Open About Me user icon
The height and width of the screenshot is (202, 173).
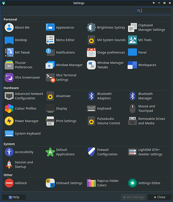click(x=9, y=27)
